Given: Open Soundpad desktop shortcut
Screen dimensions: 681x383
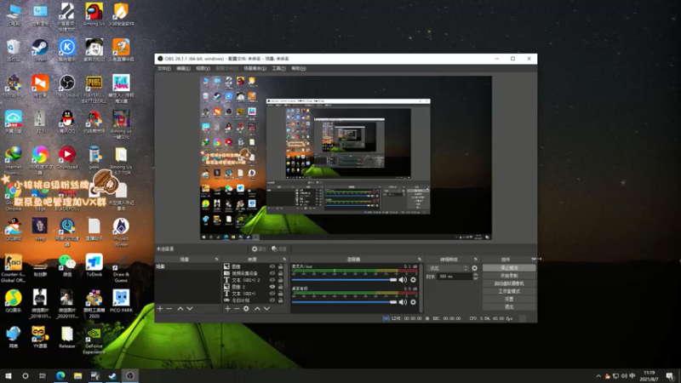Looking at the screenshot, I should pos(67,158).
